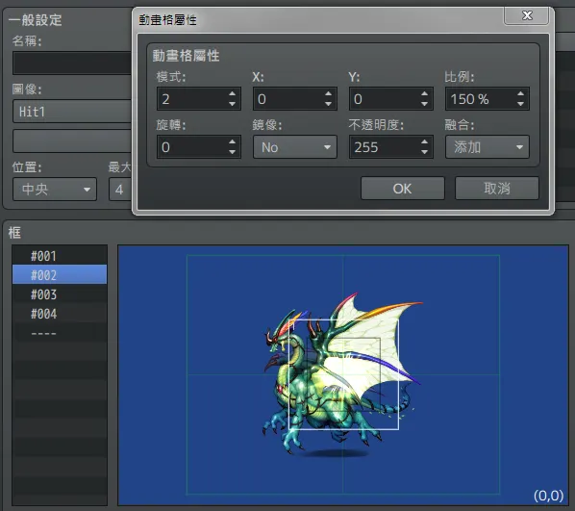575x511 pixels.
Task: Open the 融合 blend dropdown
Action: click(x=487, y=147)
